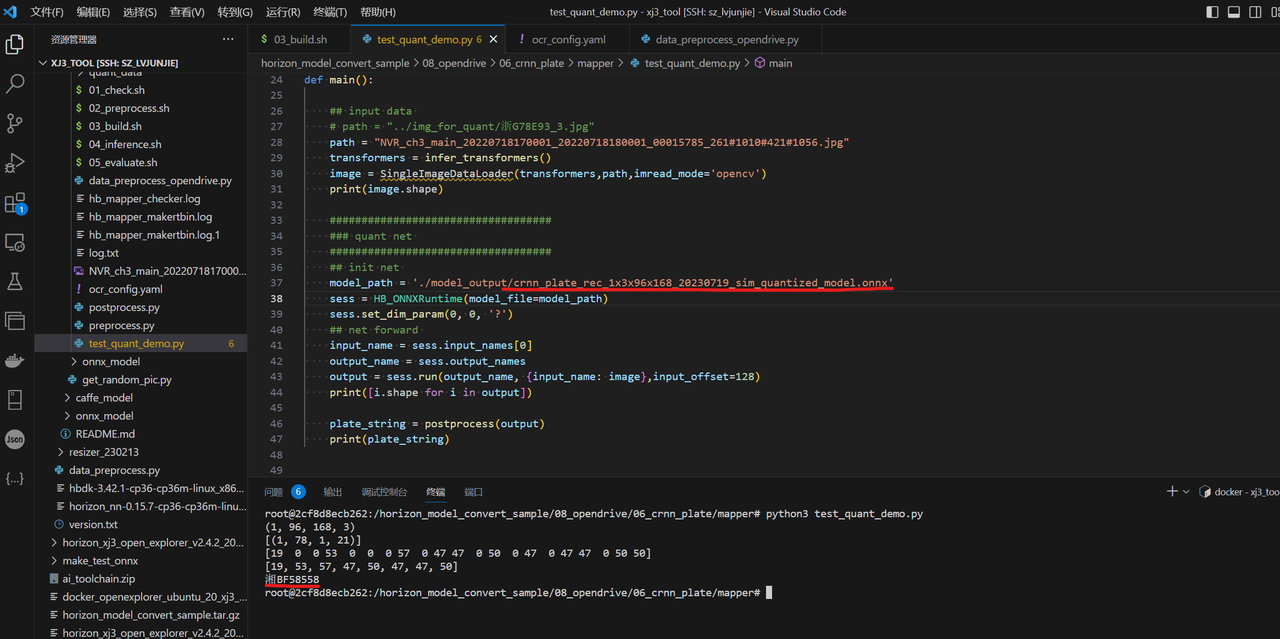Image resolution: width=1280 pixels, height=639 pixels.
Task: Open Extensions view with update badge
Action: click(x=15, y=203)
